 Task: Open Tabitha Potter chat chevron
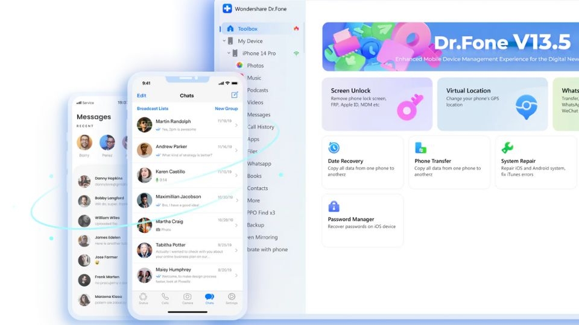[236, 250]
